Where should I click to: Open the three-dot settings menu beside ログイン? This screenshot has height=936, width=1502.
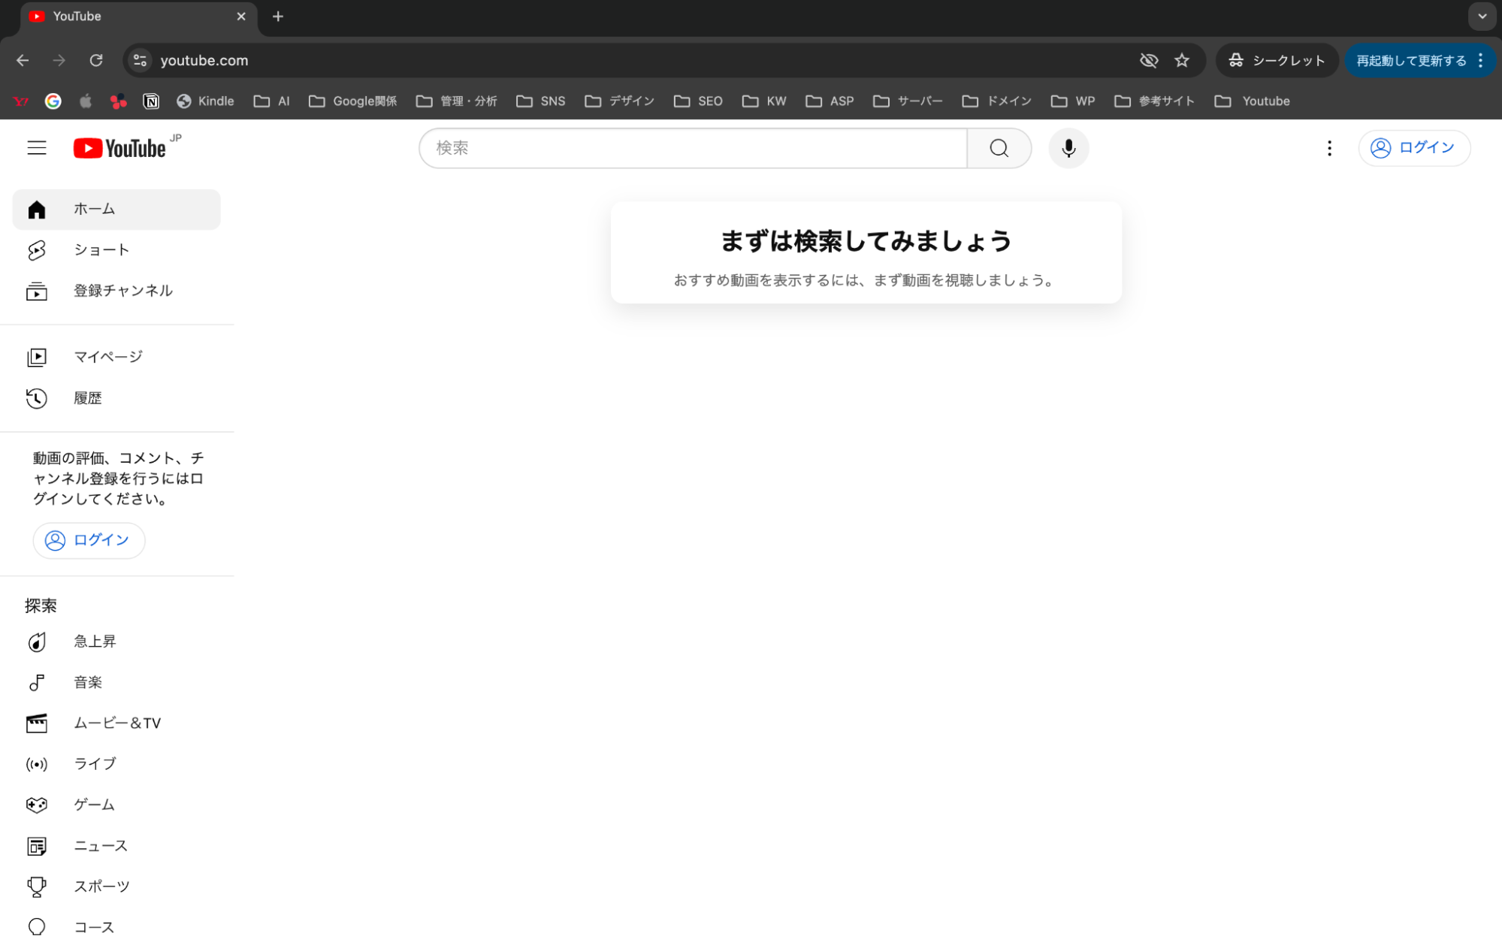coord(1329,148)
